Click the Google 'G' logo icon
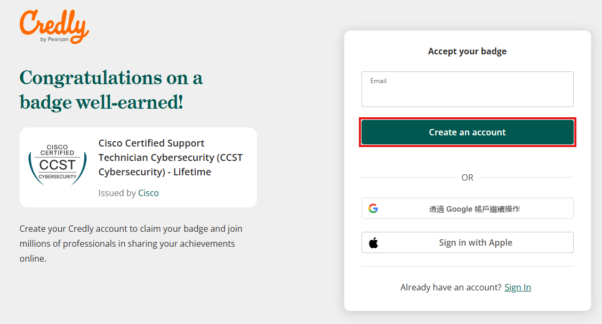The image size is (602, 324). point(373,208)
